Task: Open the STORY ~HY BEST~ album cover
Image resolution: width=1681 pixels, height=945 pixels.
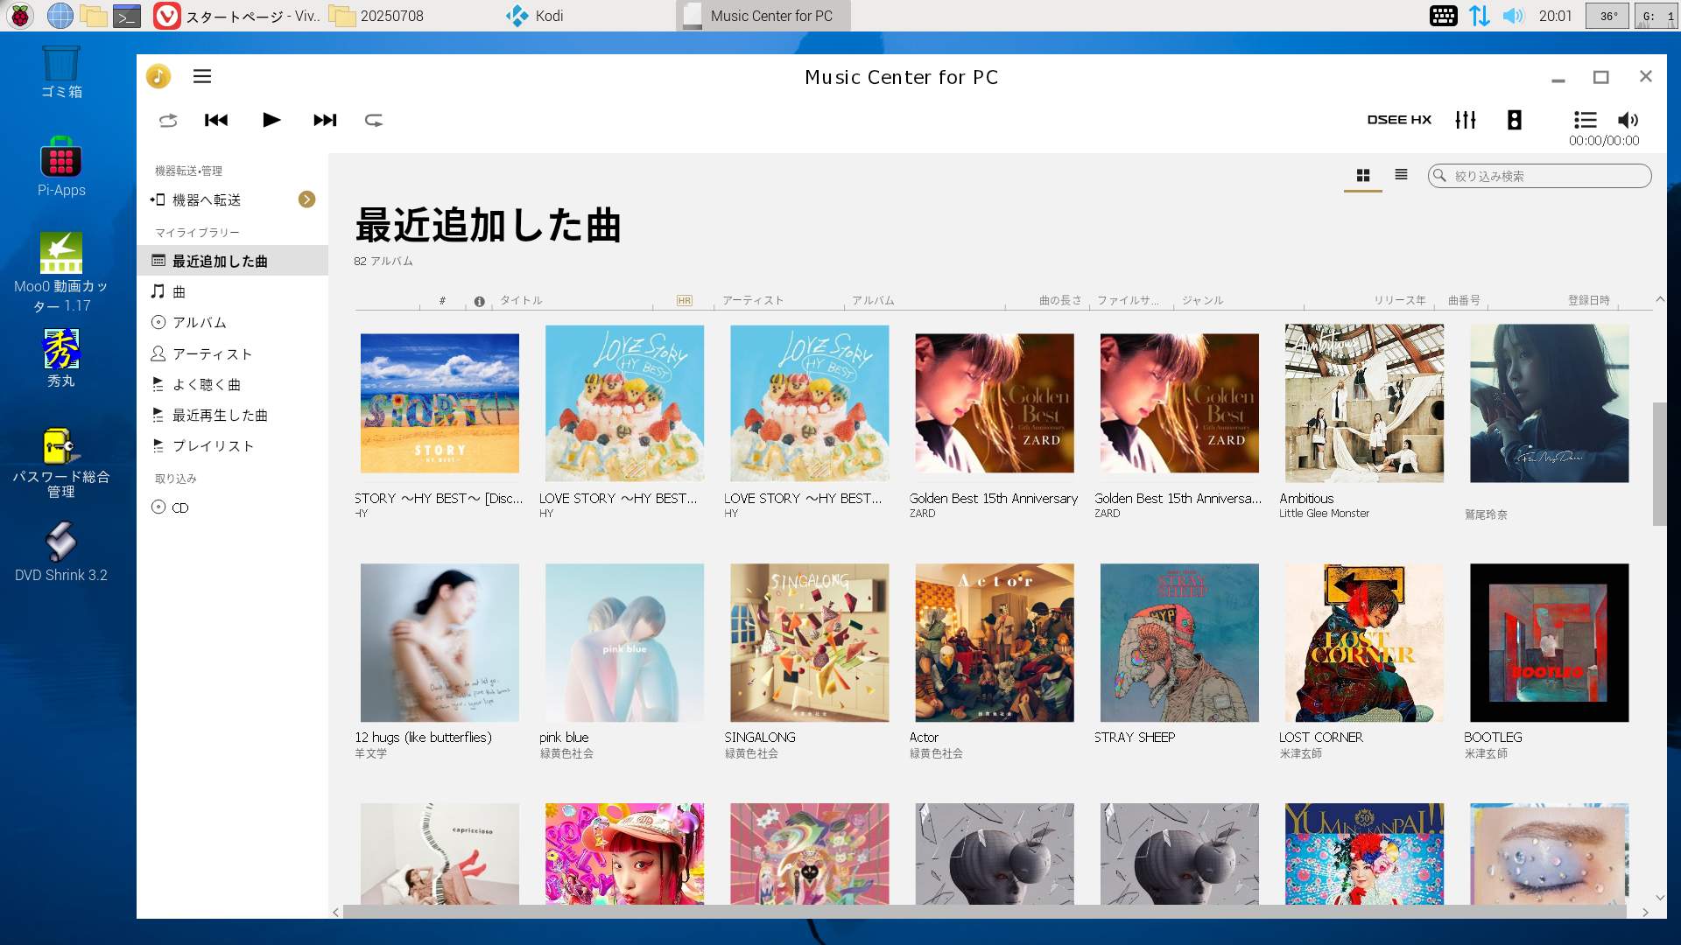Action: point(440,403)
